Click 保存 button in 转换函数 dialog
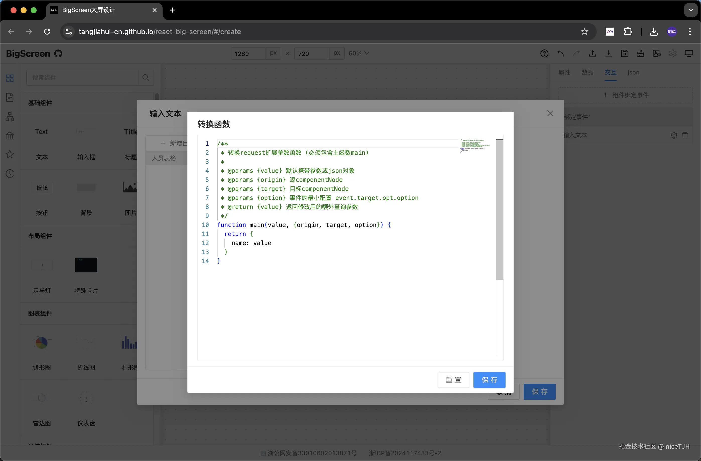701x461 pixels. click(x=489, y=380)
